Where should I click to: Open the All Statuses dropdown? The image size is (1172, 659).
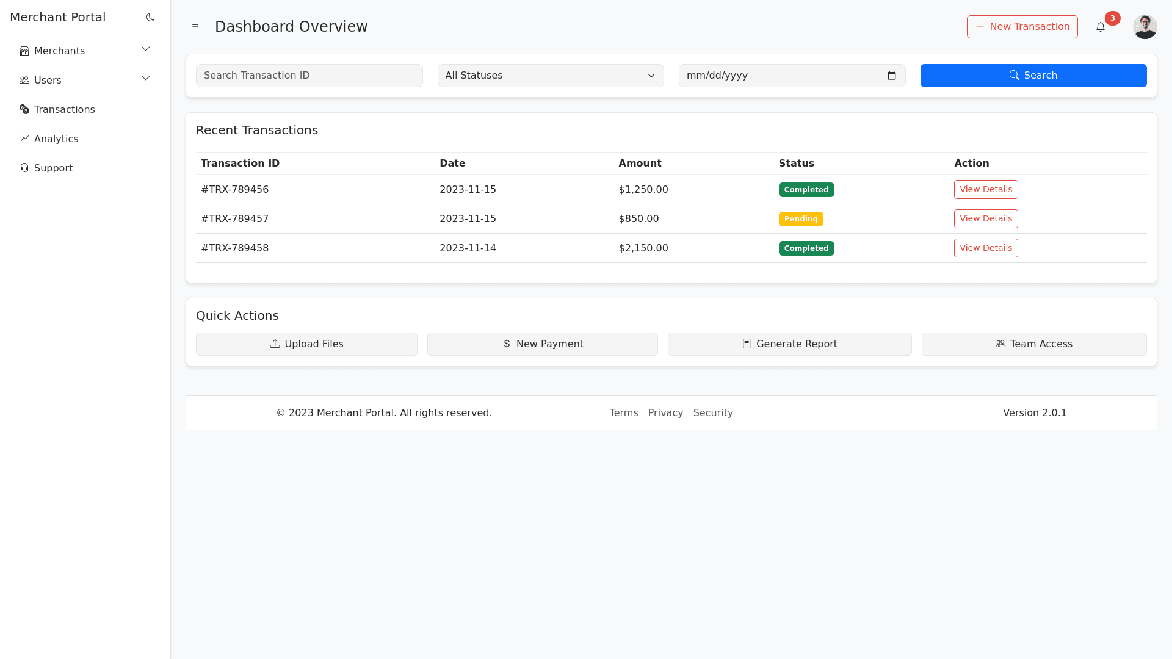coord(550,76)
